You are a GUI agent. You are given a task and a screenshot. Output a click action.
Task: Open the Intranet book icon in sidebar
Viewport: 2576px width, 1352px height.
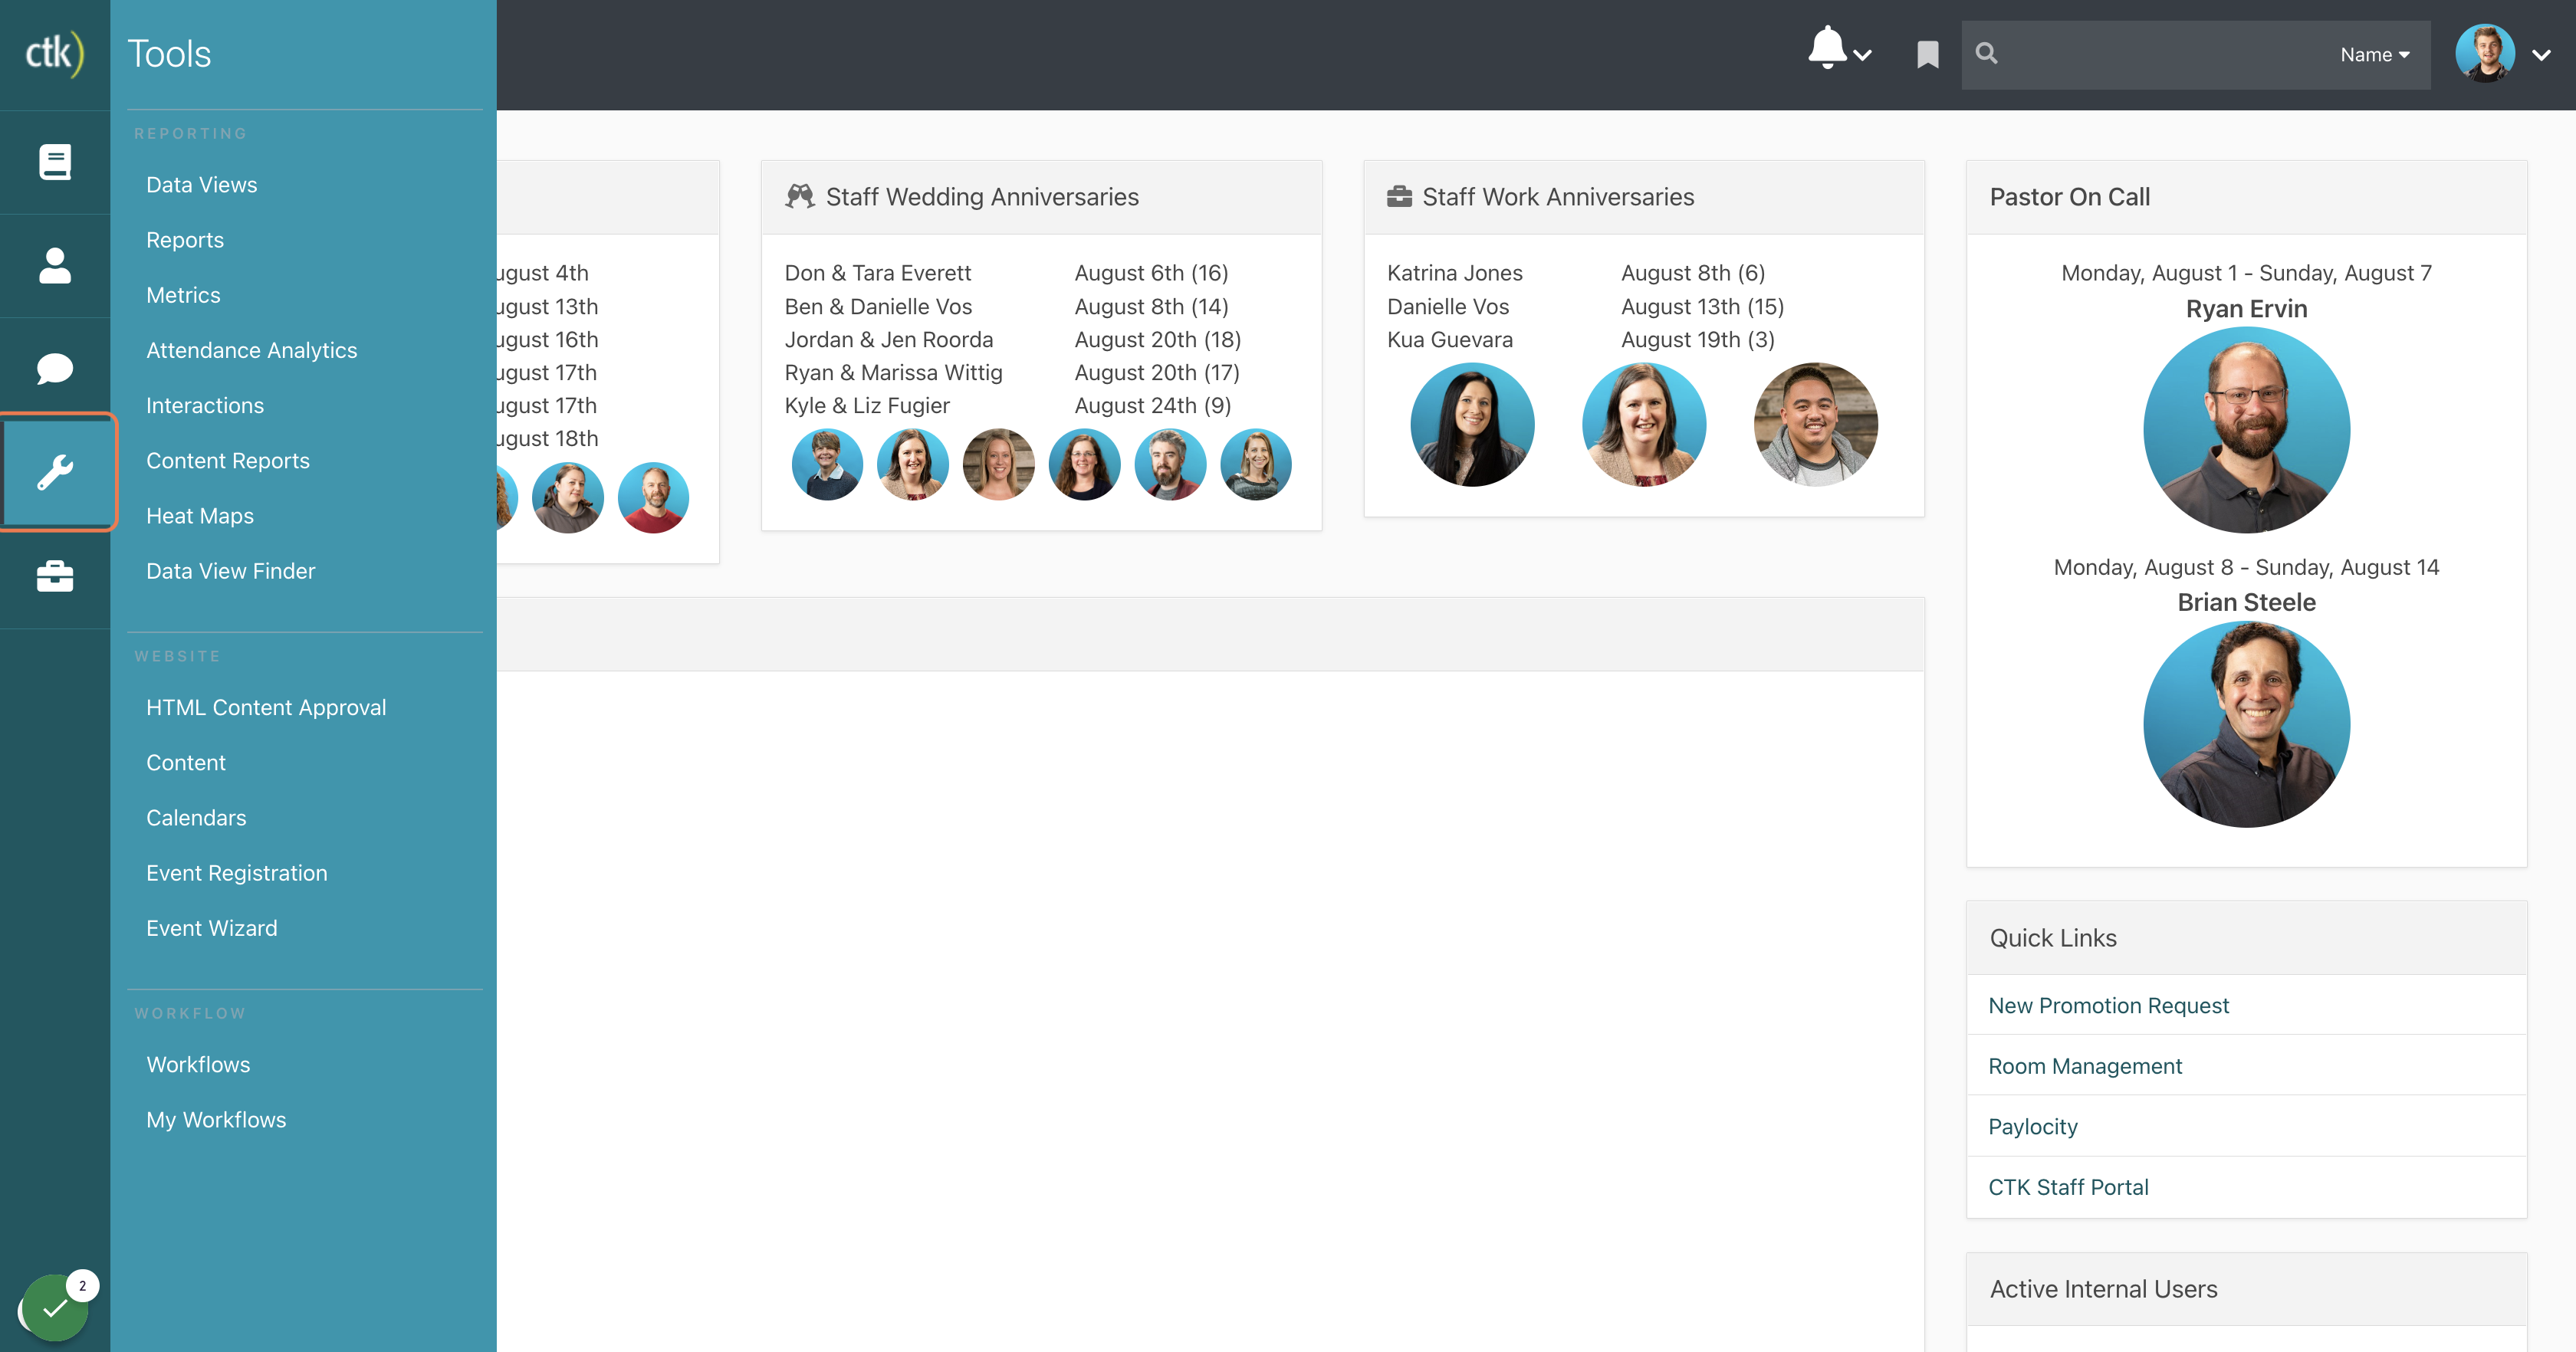tap(55, 162)
